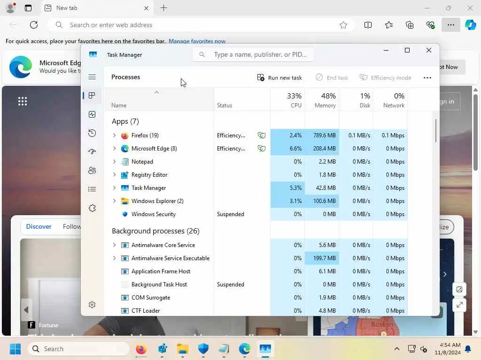This screenshot has width=481, height=360.
Task: Open app launcher grid on new tab page
Action: tap(23, 101)
